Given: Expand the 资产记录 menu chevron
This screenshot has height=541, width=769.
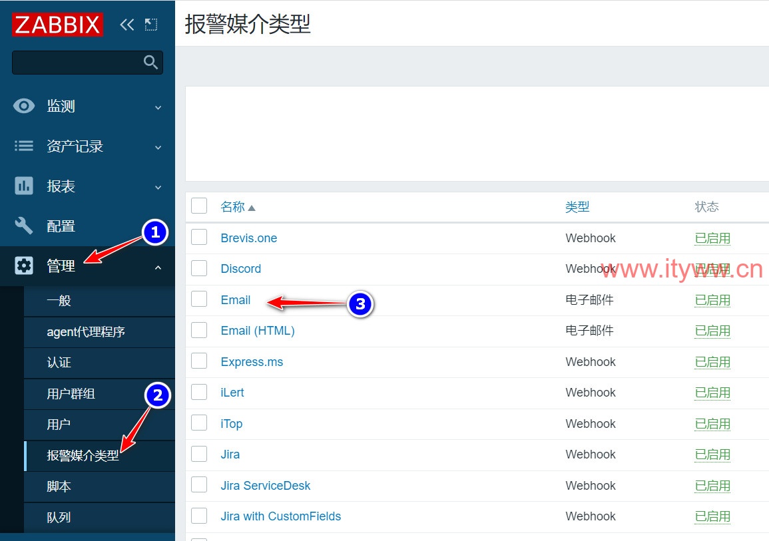Looking at the screenshot, I should pyautogui.click(x=158, y=148).
